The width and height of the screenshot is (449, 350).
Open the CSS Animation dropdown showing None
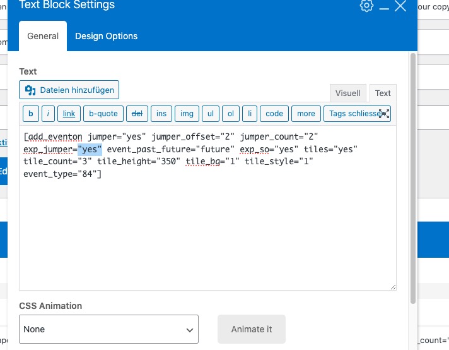[x=109, y=329]
